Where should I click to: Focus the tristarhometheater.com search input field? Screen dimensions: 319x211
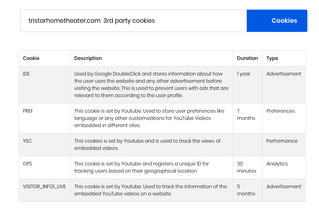point(134,21)
